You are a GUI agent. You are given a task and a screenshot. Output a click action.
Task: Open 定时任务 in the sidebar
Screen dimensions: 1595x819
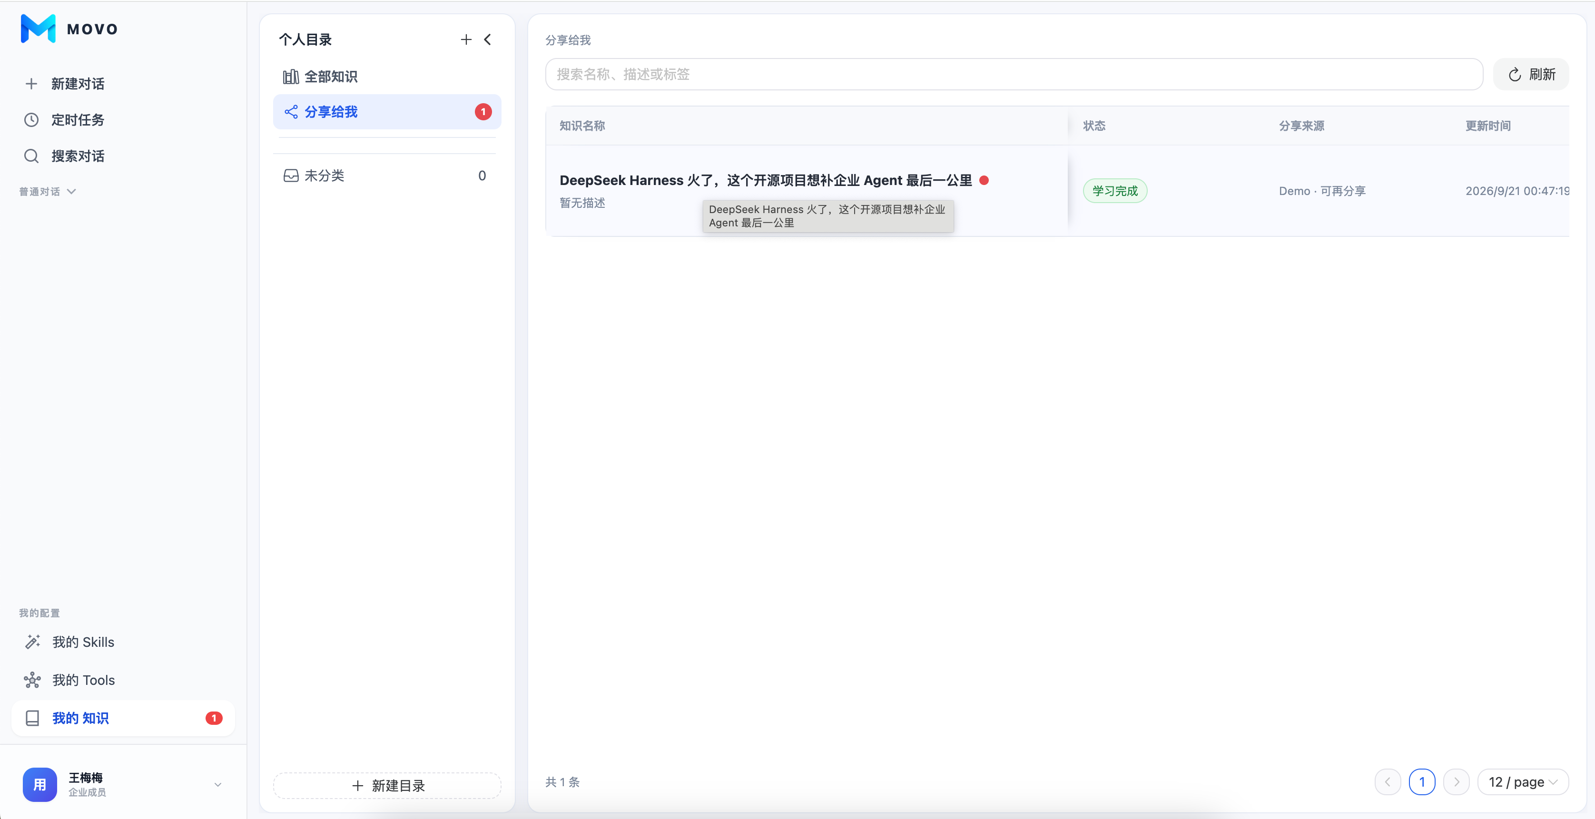[78, 119]
